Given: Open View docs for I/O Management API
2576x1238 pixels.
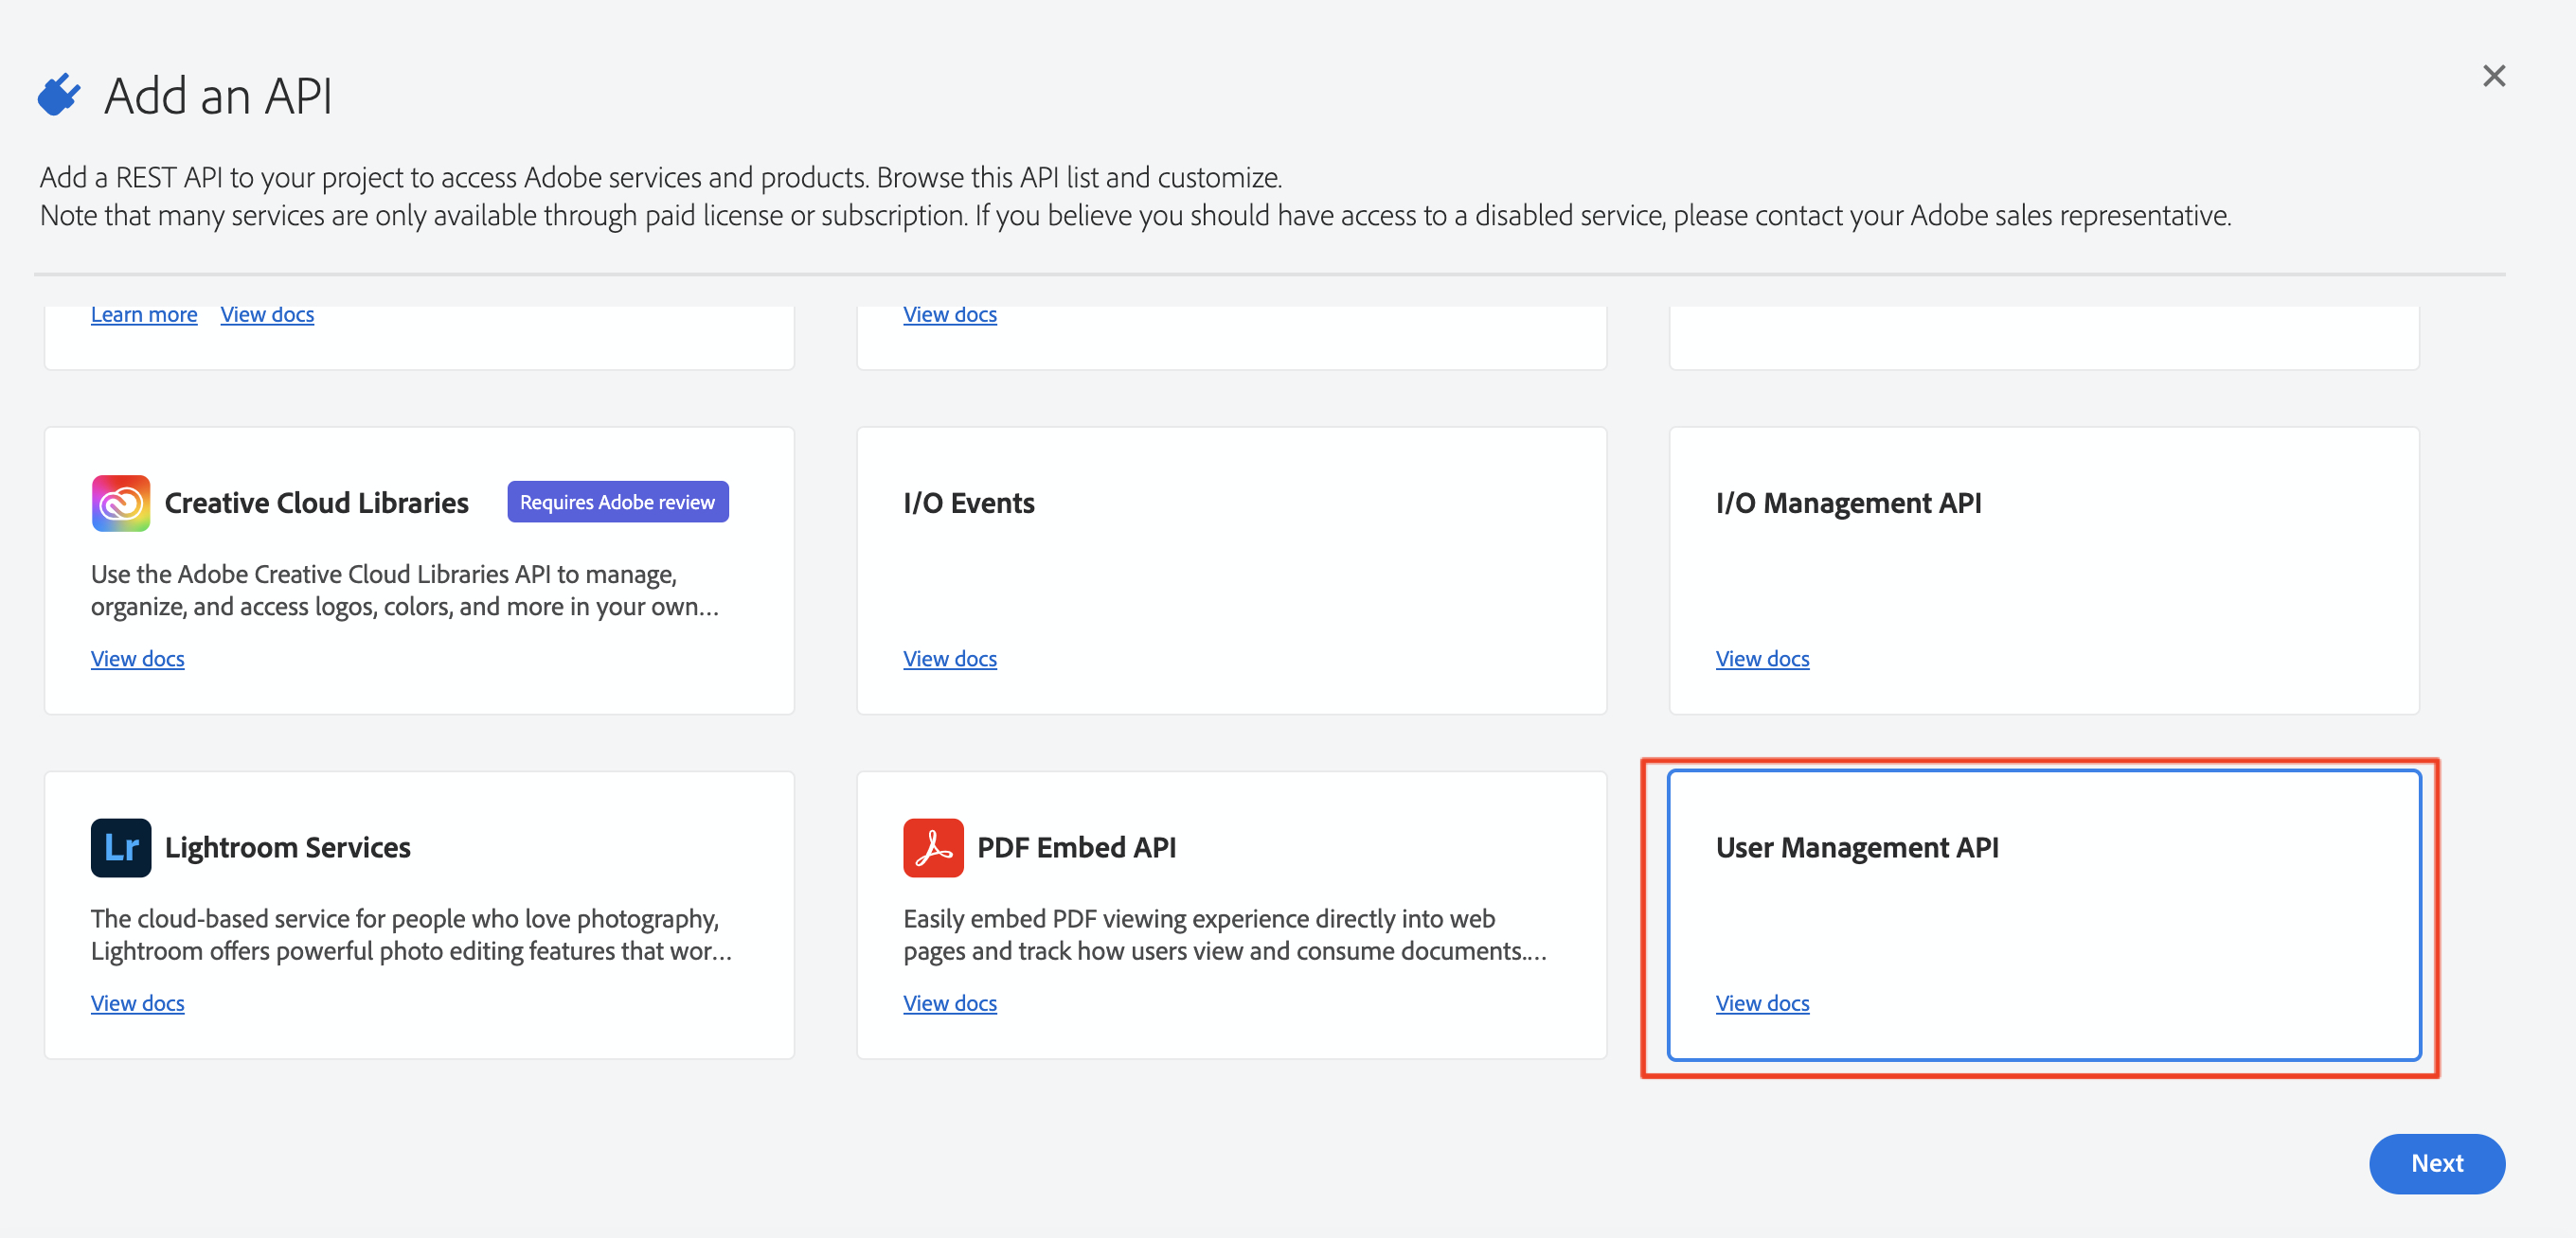Looking at the screenshot, I should coord(1762,659).
